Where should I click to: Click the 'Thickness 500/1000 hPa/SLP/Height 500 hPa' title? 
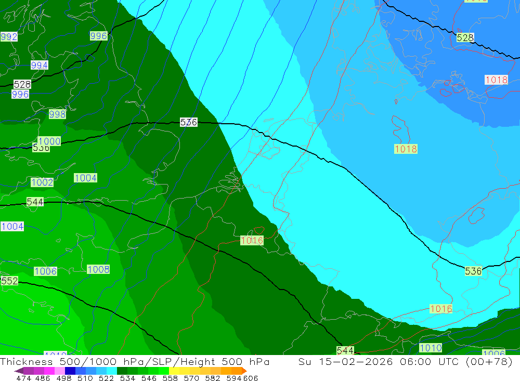click(135, 361)
